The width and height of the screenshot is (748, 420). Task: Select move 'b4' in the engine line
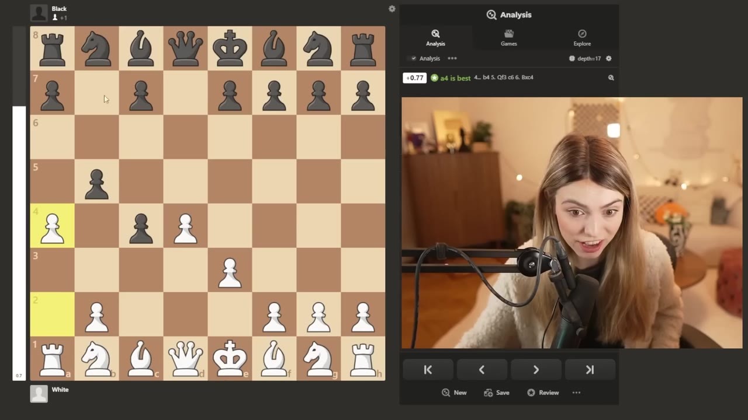pyautogui.click(x=486, y=77)
